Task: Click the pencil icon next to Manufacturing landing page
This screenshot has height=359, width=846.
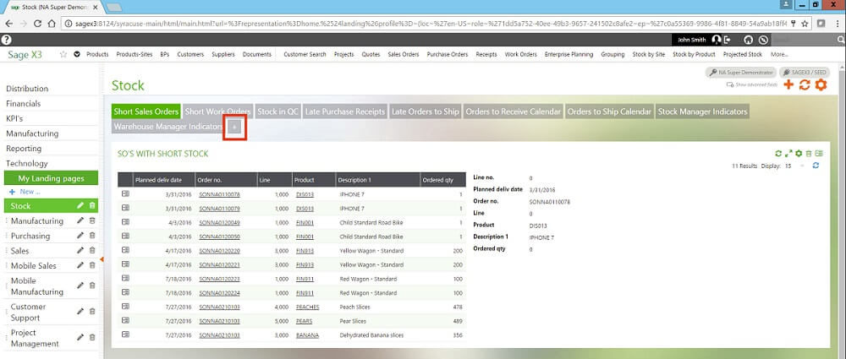Action: 80,220
